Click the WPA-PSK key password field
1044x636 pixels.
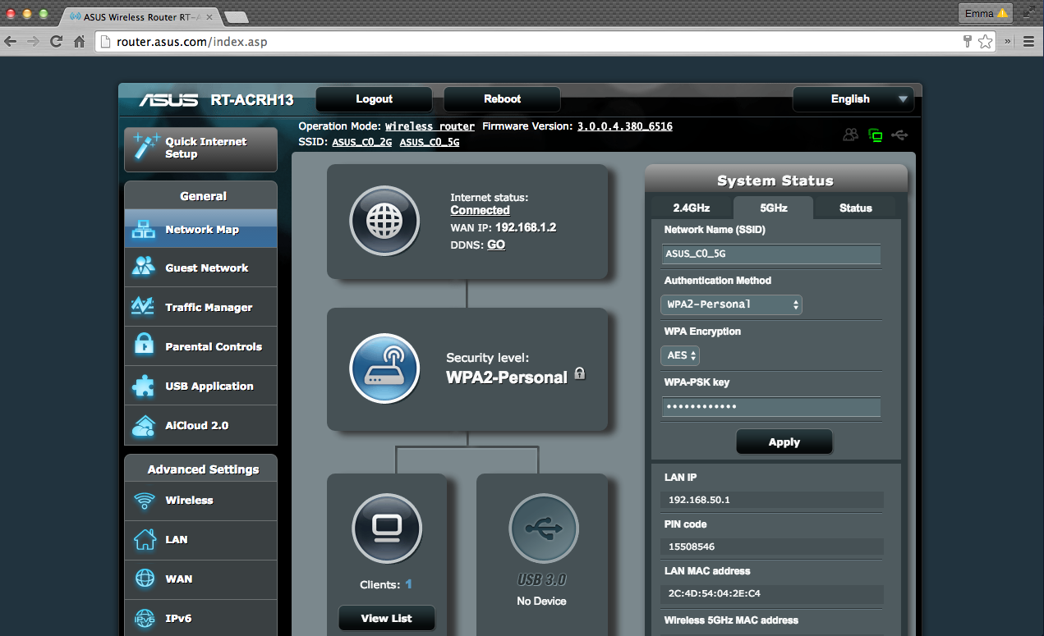(770, 407)
